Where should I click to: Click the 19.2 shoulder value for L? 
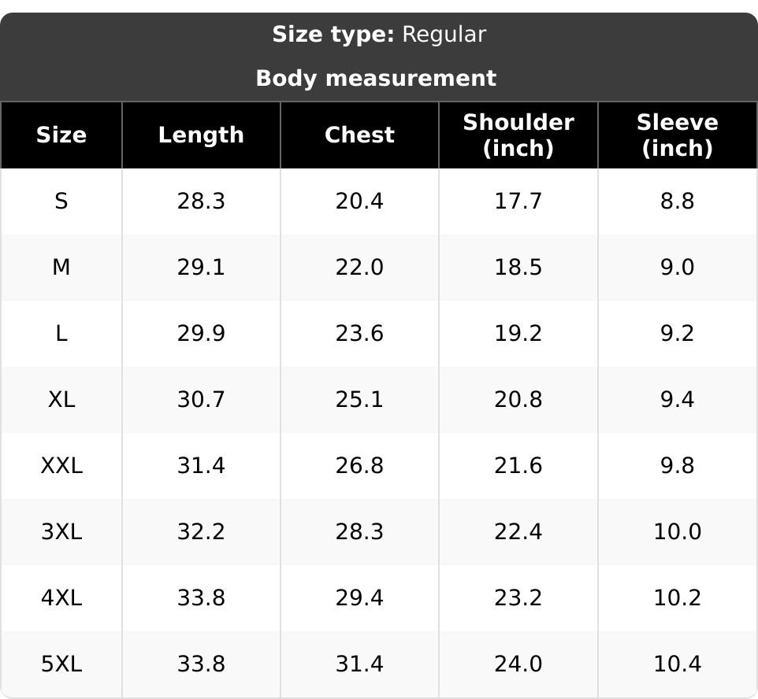[x=518, y=333]
